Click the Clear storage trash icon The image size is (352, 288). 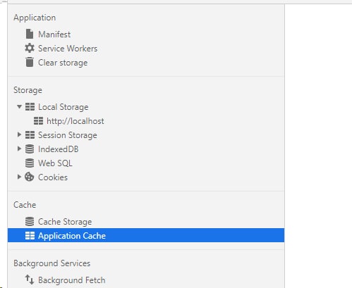30,62
